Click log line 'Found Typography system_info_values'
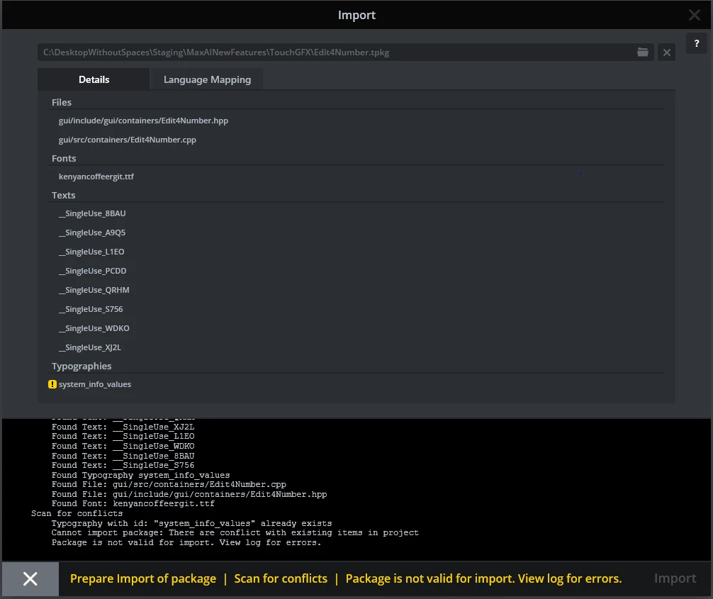Viewport: 713px width, 599px height. click(x=140, y=475)
